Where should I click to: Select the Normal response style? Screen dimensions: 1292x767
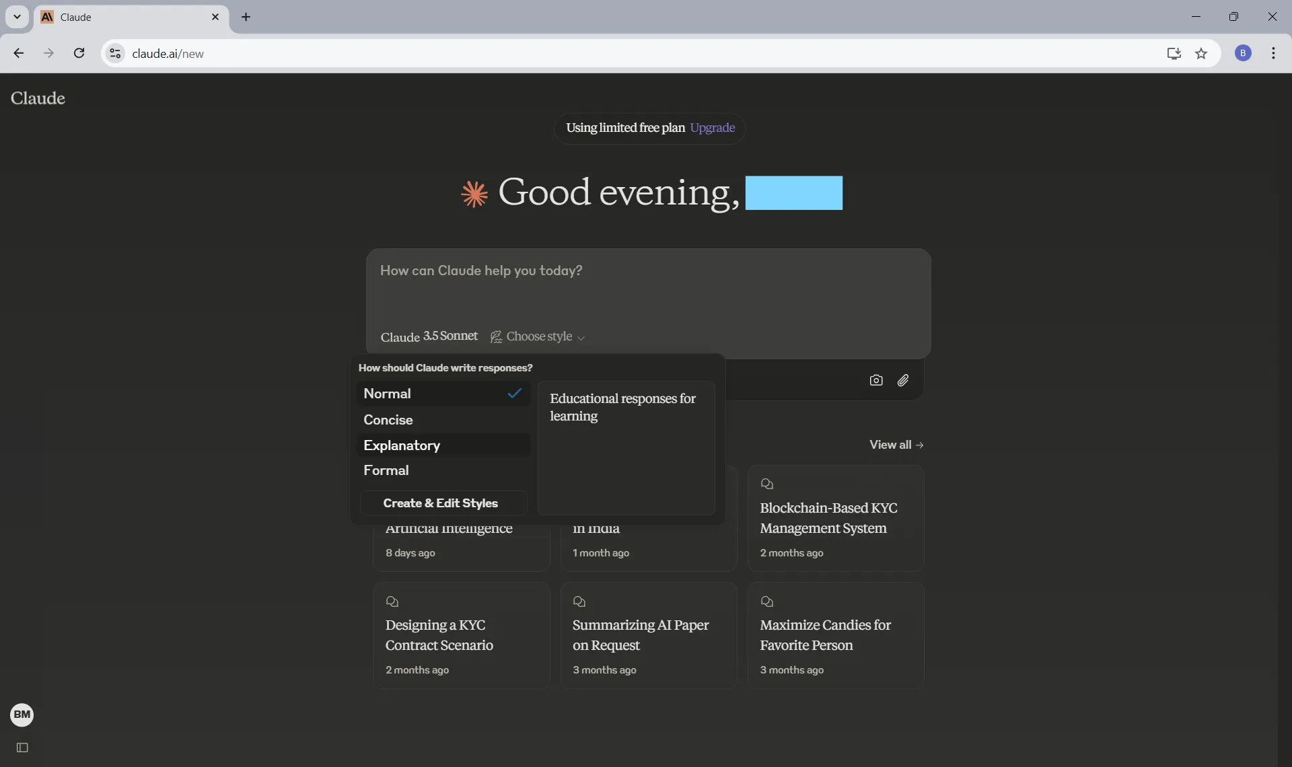coord(443,394)
